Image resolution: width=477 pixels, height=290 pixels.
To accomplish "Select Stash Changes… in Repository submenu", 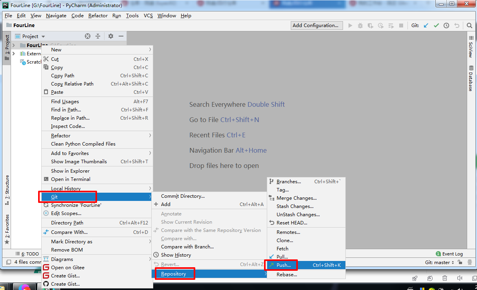I will tap(306, 206).
